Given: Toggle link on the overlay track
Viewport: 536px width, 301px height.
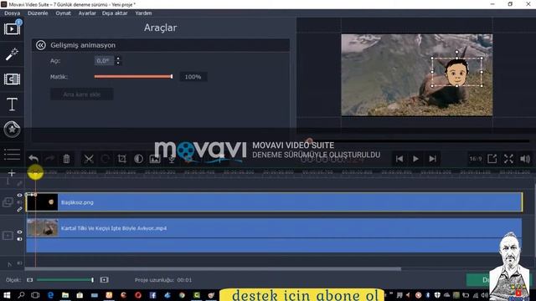Looking at the screenshot, I should click(19, 209).
